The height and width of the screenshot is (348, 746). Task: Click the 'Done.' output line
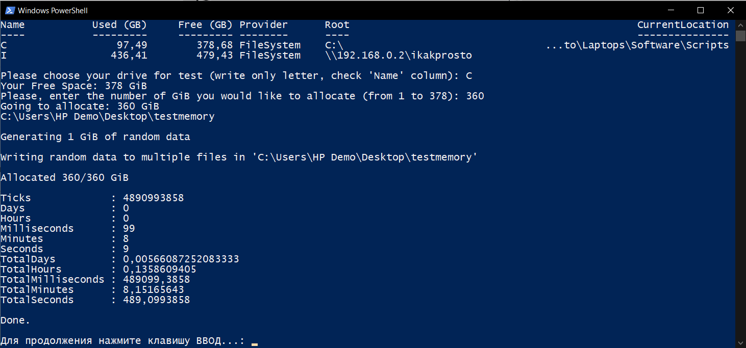coord(15,320)
